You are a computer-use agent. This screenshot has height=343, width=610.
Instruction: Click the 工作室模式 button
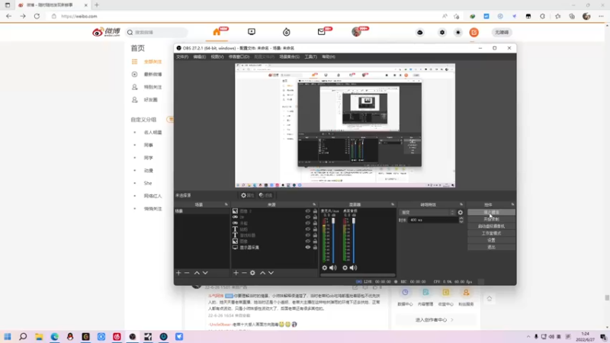pos(491,233)
